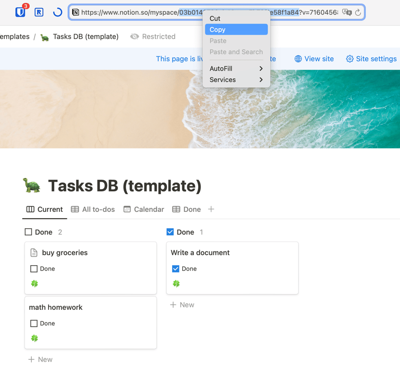Reload page with the refresh icon

pos(358,12)
